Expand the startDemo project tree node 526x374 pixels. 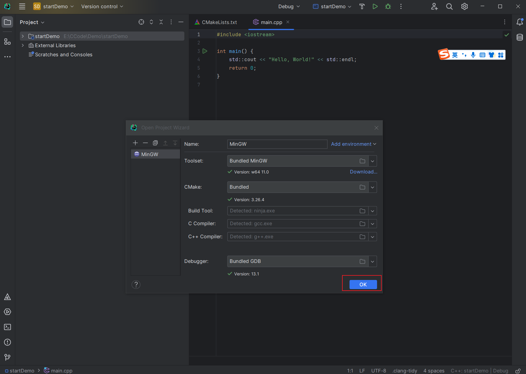[x=23, y=36]
